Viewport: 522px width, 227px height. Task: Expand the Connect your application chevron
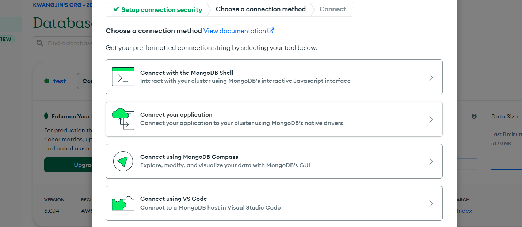click(431, 119)
